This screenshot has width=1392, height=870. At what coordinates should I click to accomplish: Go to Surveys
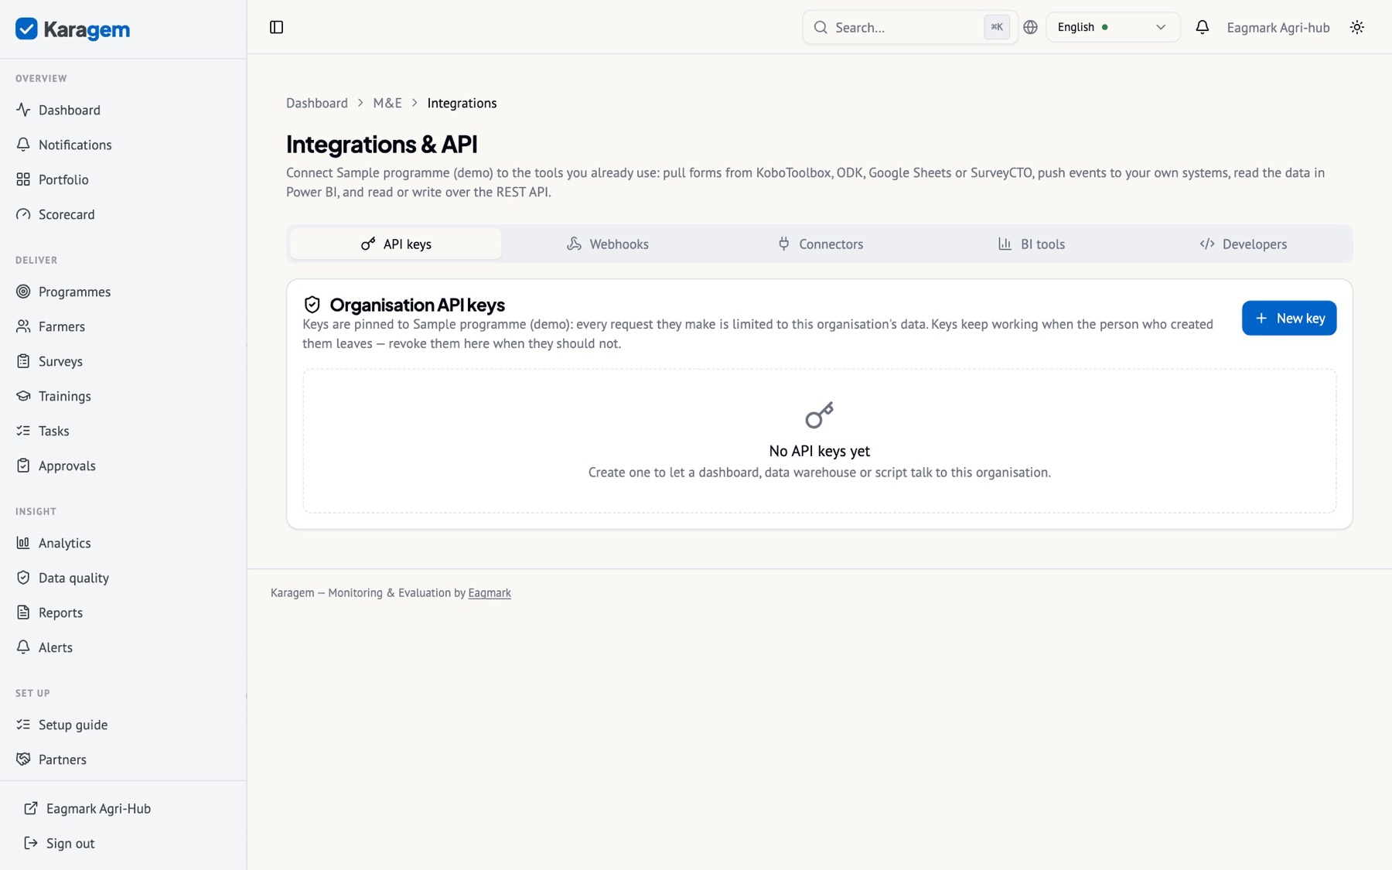124,361
